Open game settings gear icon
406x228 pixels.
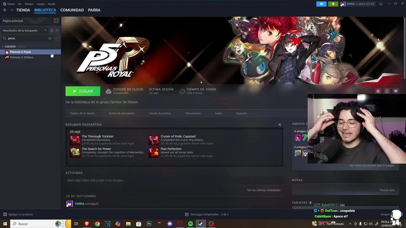pyautogui.click(x=378, y=91)
